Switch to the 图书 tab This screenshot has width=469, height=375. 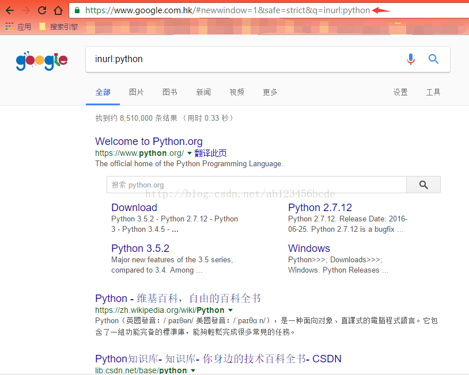pyautogui.click(x=170, y=92)
